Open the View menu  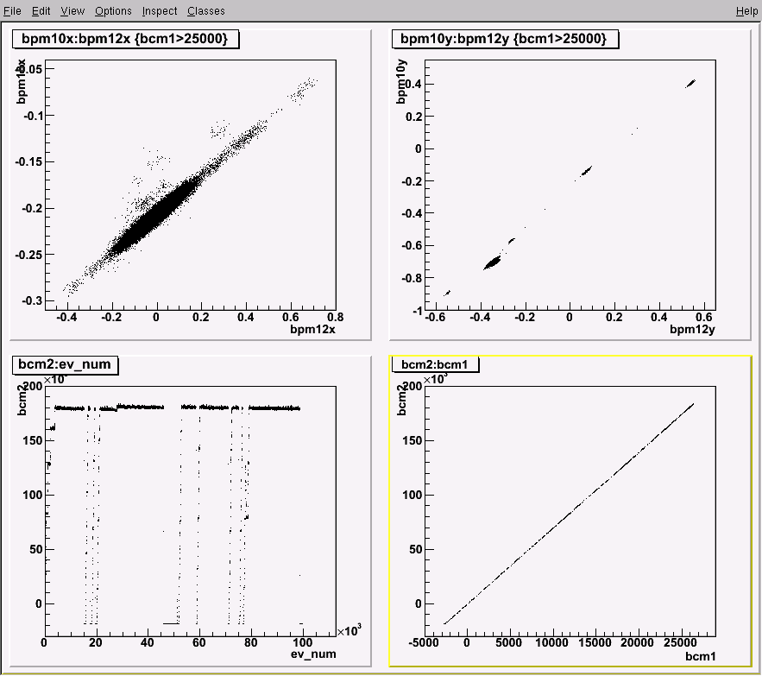pyautogui.click(x=72, y=10)
